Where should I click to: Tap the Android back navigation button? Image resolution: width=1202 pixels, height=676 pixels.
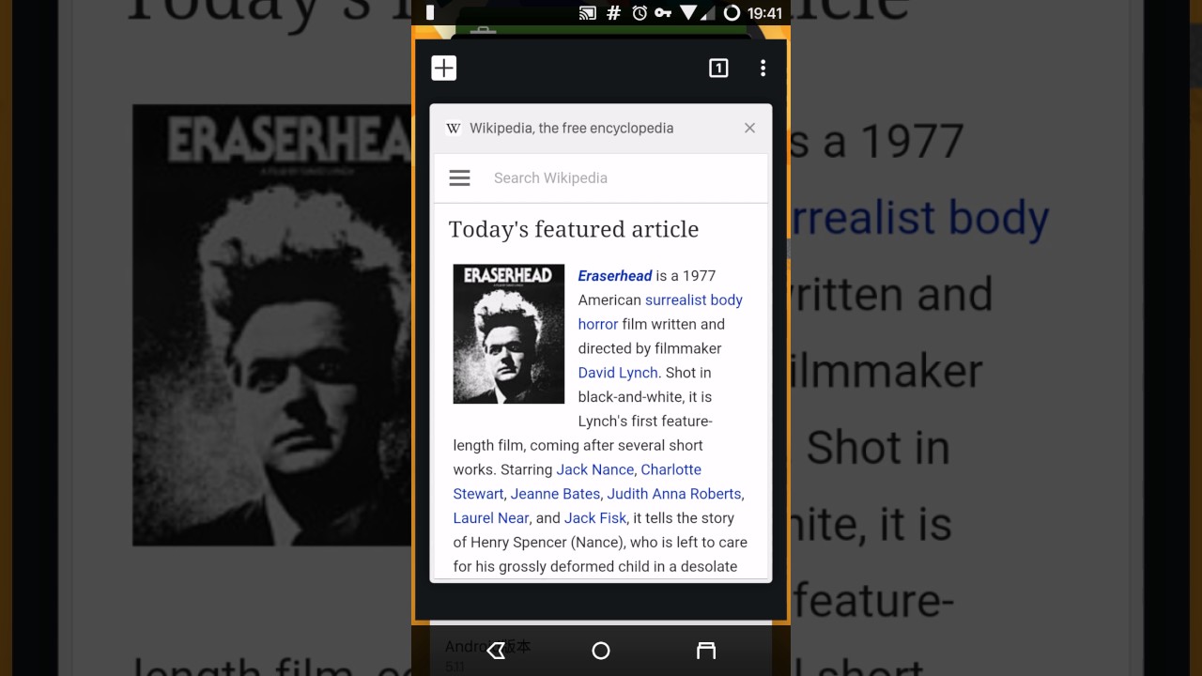tap(496, 651)
